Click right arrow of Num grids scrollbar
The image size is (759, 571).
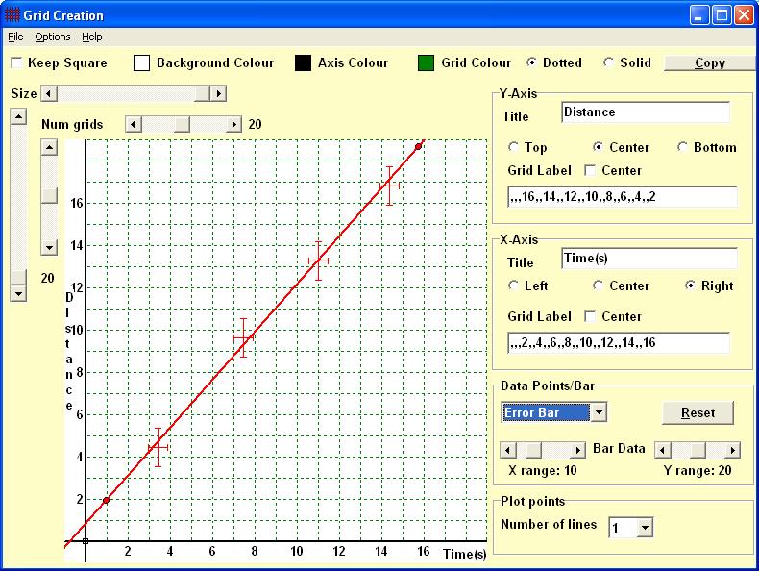tap(234, 124)
